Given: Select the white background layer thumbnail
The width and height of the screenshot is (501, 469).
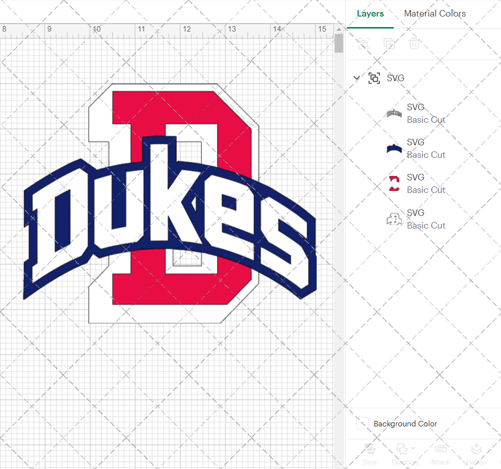Looking at the screenshot, I should (394, 219).
